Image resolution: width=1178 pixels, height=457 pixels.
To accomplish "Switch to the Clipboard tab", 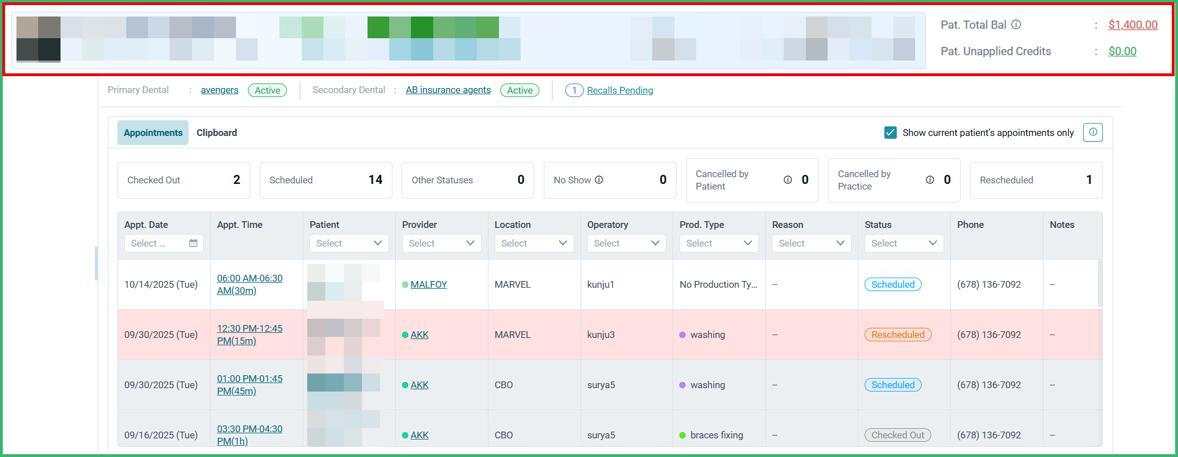I will [217, 133].
